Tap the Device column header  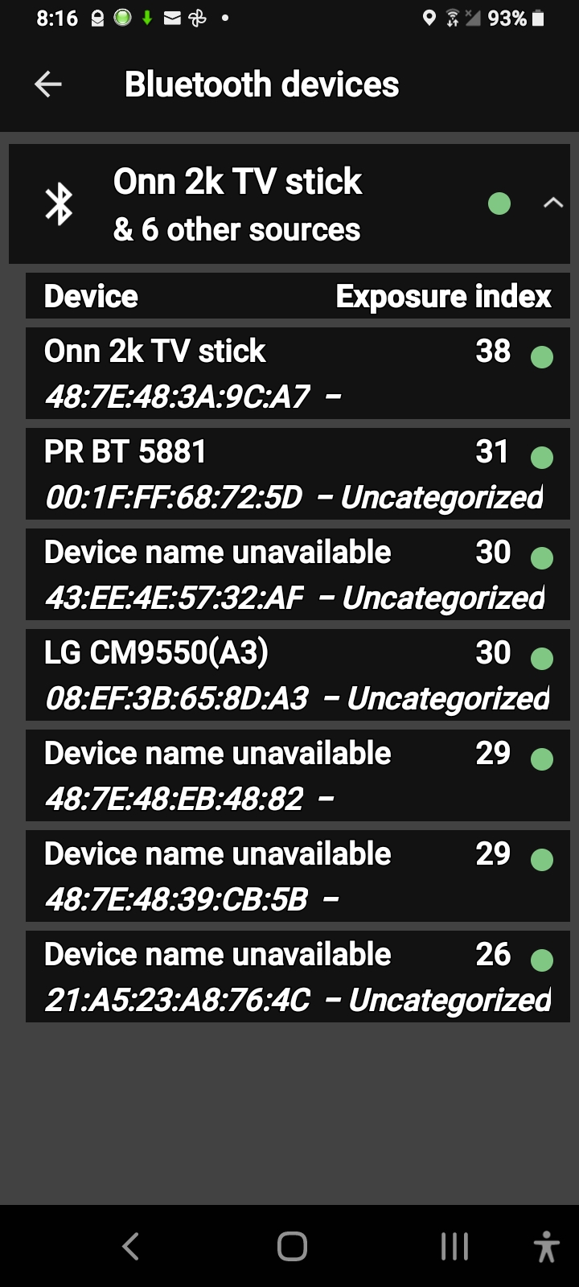coord(91,297)
